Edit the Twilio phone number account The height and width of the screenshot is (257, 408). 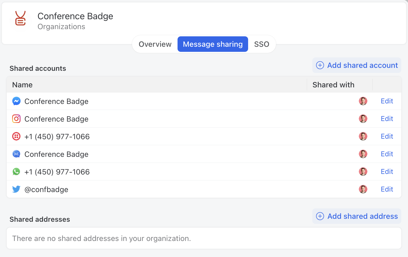pyautogui.click(x=387, y=136)
